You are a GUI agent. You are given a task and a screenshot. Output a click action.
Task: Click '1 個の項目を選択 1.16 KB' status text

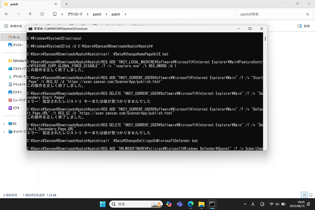pos(39,195)
